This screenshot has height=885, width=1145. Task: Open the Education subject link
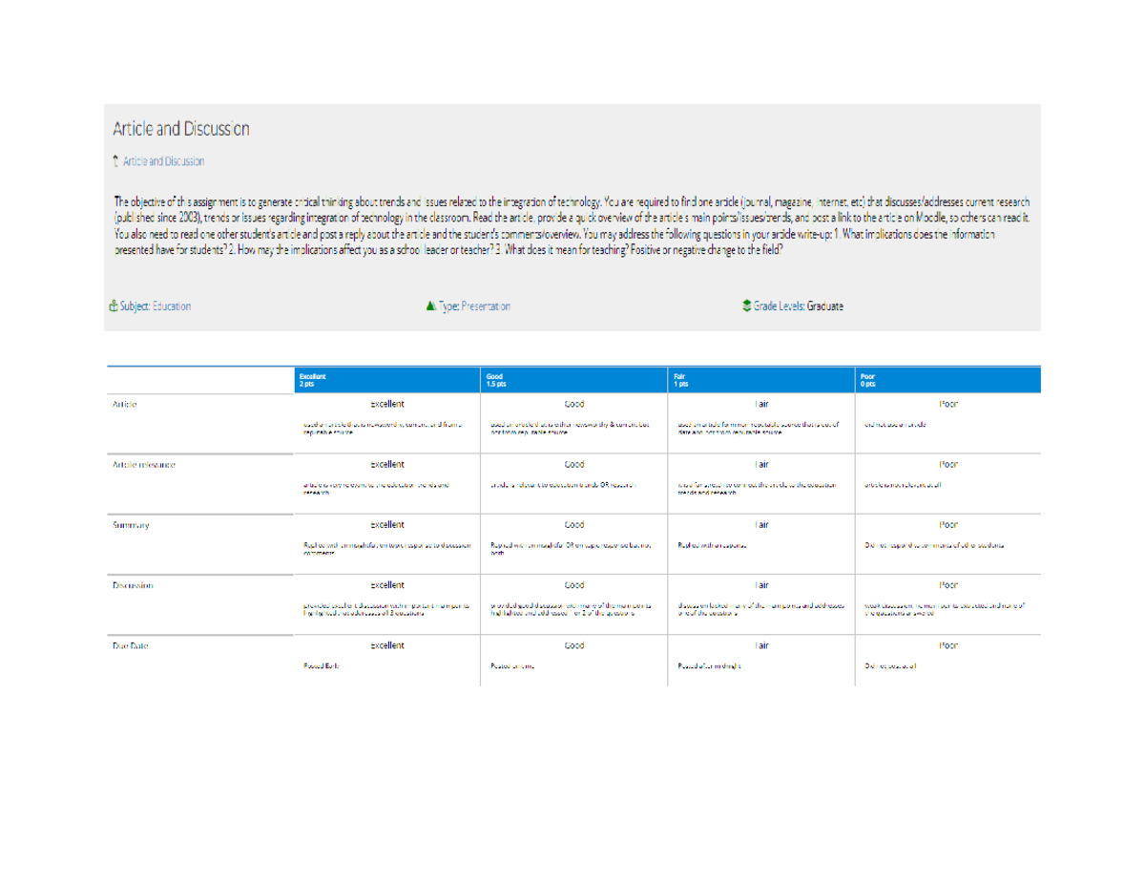[172, 306]
